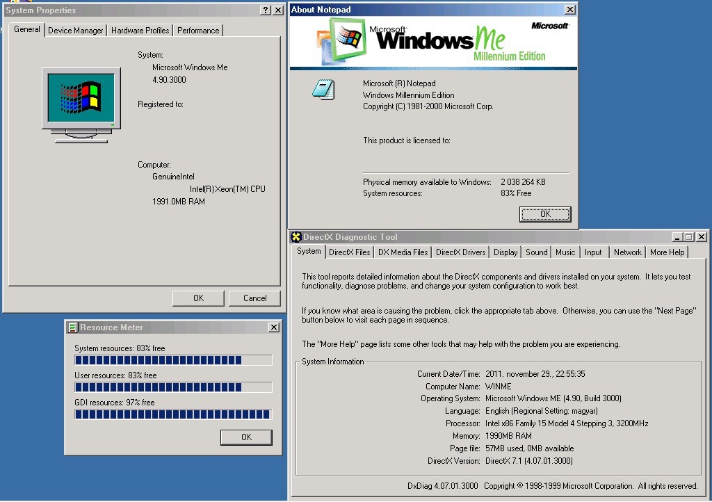
Task: Minimize the DirectX Diagnostic Tool window
Action: coord(677,236)
